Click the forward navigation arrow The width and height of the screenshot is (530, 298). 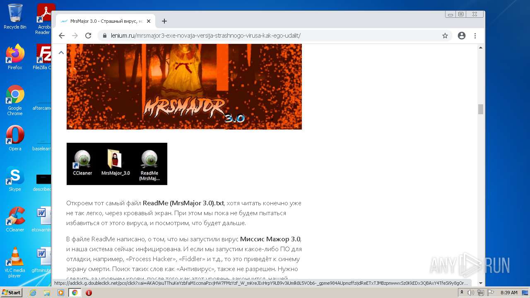(x=75, y=36)
